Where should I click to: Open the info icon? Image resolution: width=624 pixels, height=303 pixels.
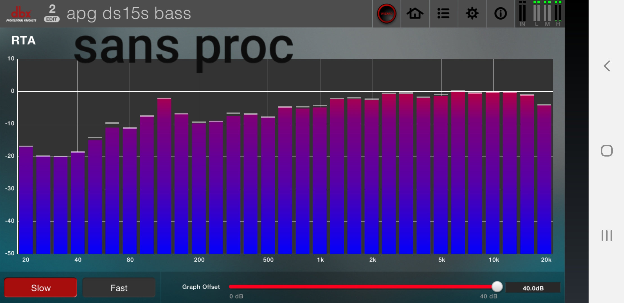click(x=500, y=13)
